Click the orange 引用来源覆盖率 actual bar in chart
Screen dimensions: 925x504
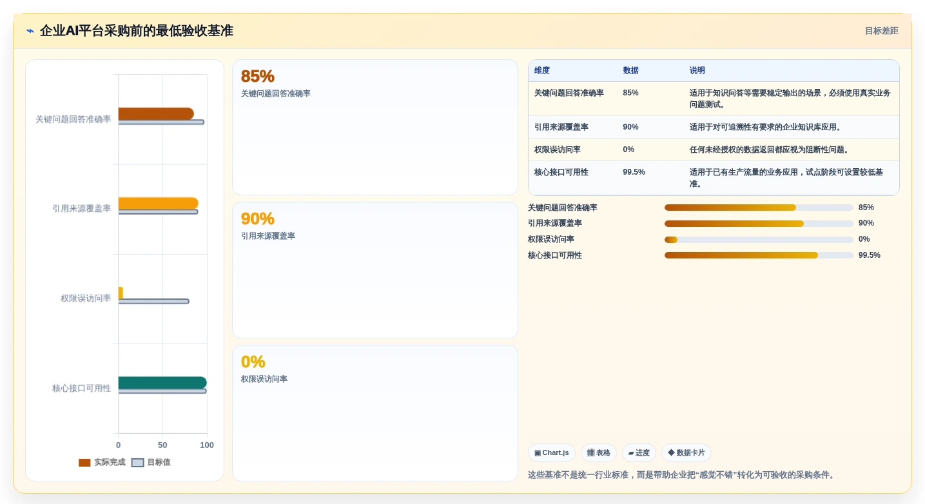click(x=158, y=203)
